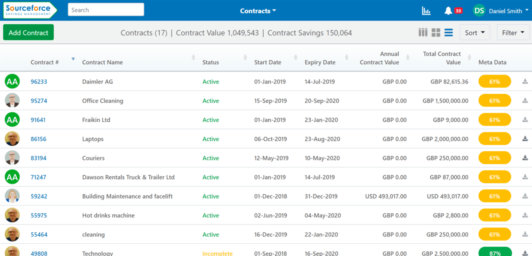532x256 pixels.
Task: Click download icon for Couriers row
Action: point(525,158)
